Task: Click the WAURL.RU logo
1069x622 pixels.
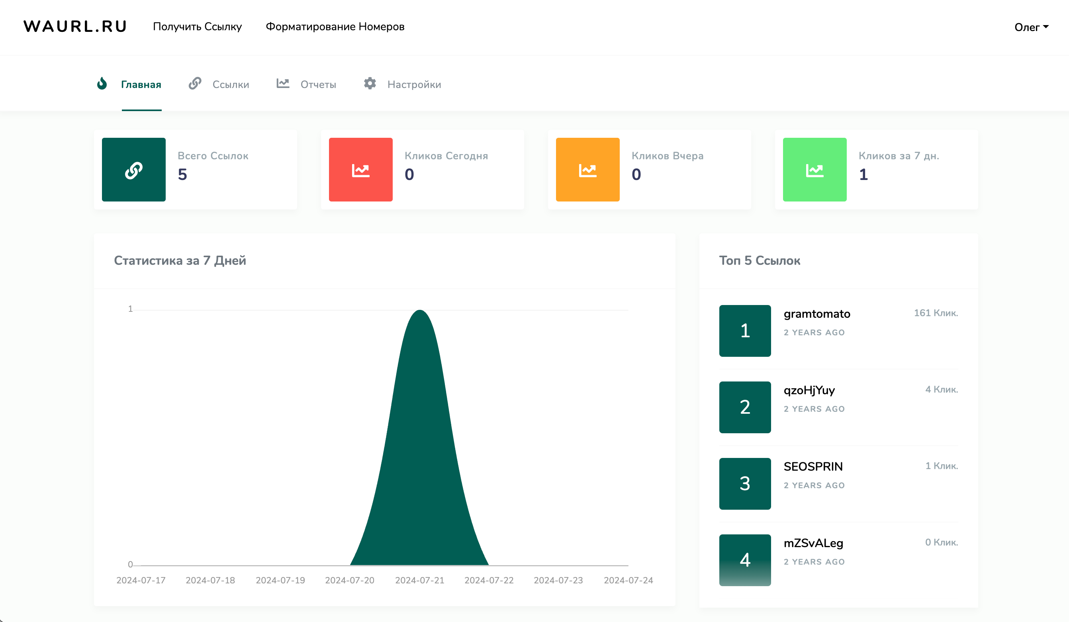Action: coord(75,26)
